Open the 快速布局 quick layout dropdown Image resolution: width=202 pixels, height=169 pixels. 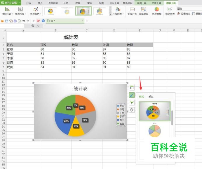pyautogui.click(x=20, y=11)
